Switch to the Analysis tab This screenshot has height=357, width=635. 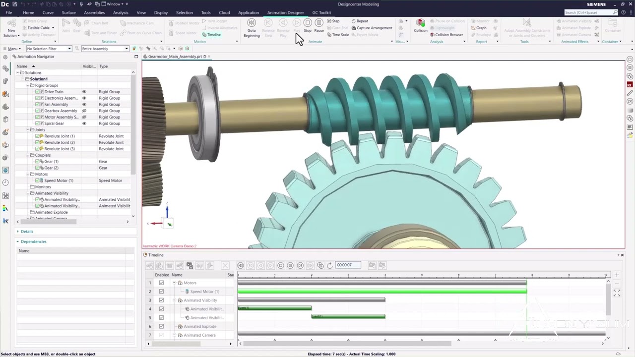click(121, 12)
